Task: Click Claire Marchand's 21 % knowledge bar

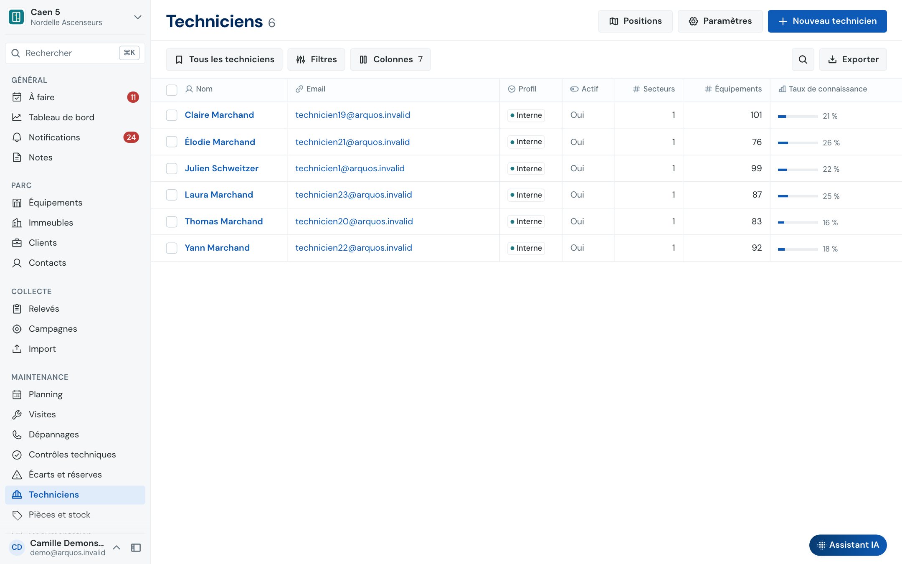Action: (x=798, y=117)
